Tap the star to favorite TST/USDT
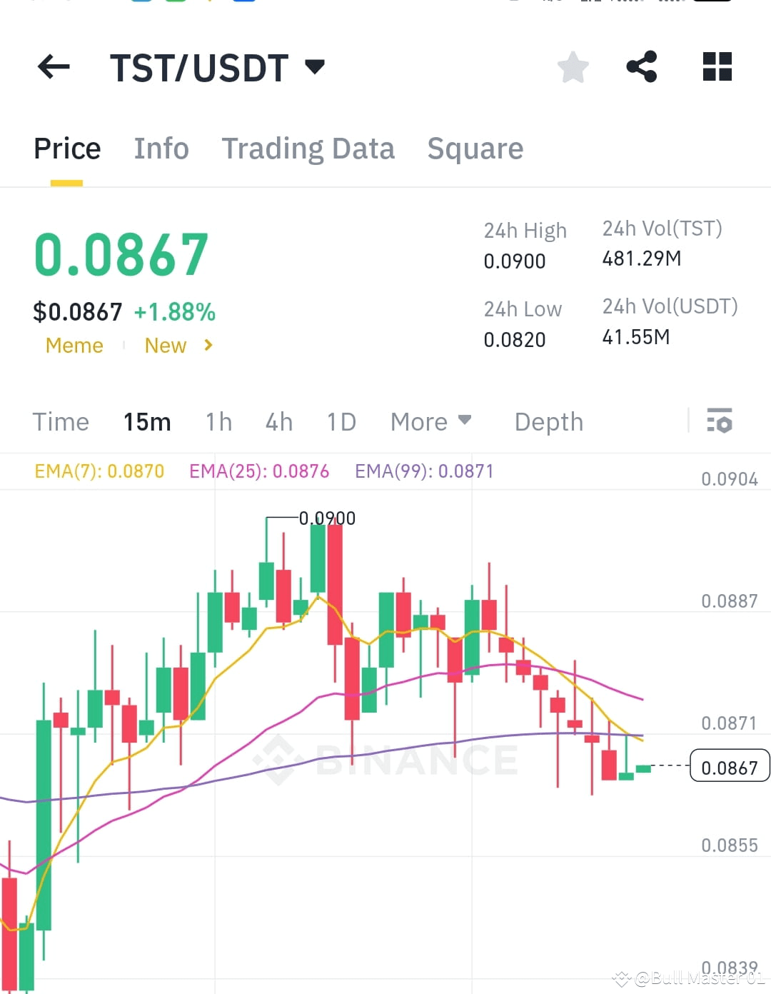 pos(572,67)
